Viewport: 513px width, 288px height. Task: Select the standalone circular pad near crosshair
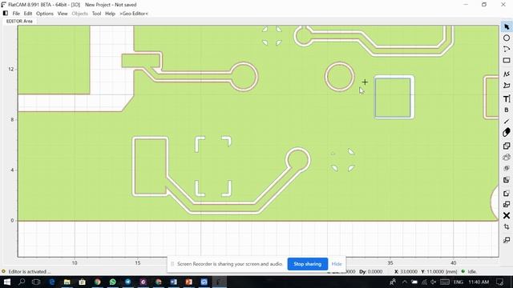tap(339, 77)
